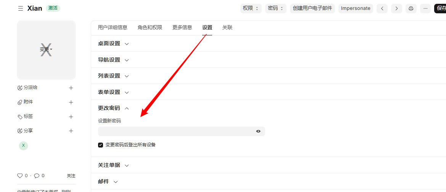Image resolution: width=446 pixels, height=192 pixels.
Task: Add share with 分享 plus icon
Action: [x=71, y=131]
